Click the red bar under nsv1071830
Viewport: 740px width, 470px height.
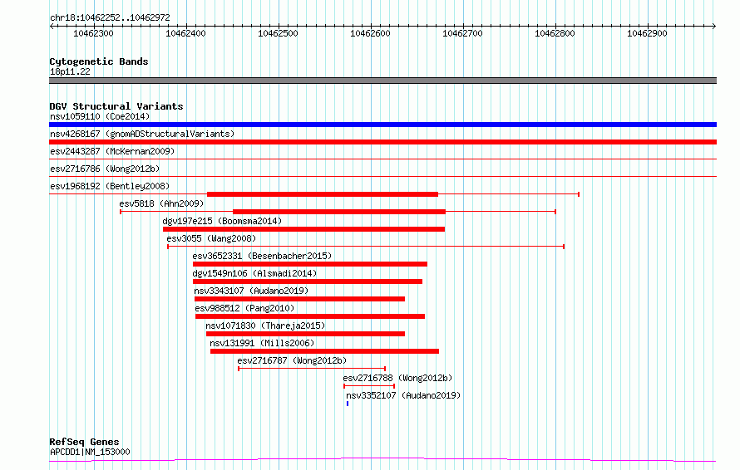pyautogui.click(x=305, y=334)
